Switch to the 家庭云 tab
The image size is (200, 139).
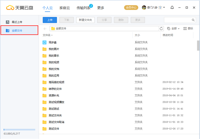tap(65, 8)
